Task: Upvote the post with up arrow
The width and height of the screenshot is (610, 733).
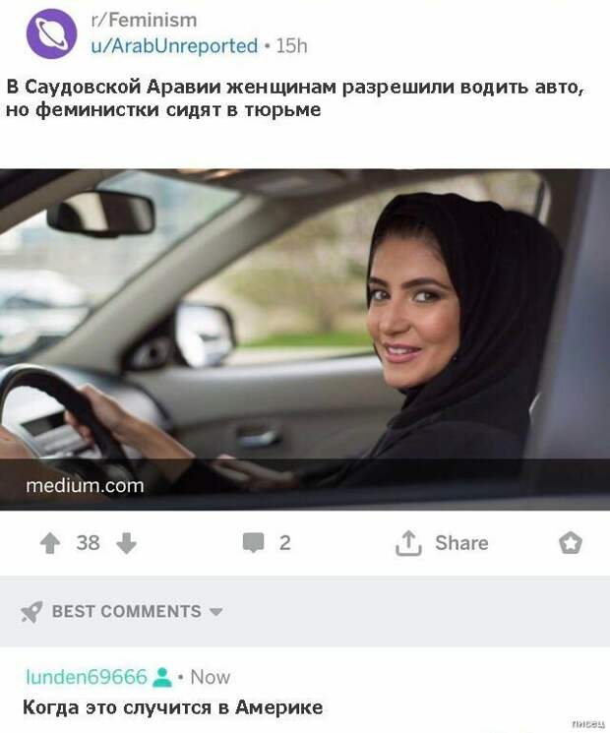Action: click(x=50, y=543)
